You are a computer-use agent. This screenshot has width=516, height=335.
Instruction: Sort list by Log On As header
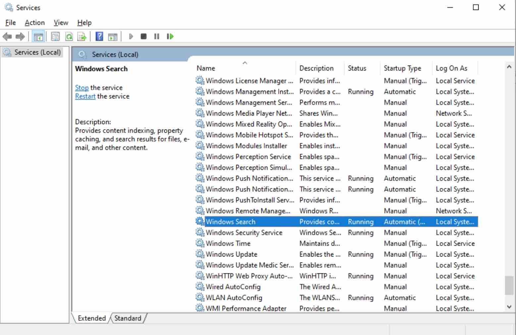pos(455,68)
